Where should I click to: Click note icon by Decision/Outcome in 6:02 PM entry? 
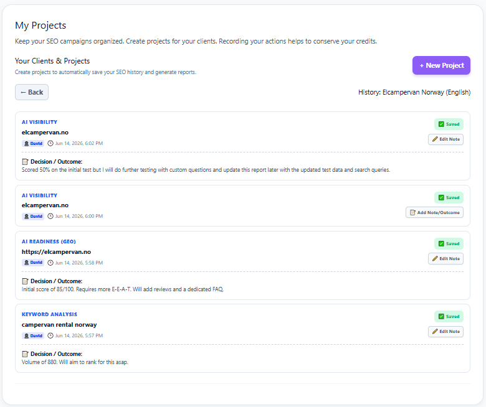click(x=25, y=162)
